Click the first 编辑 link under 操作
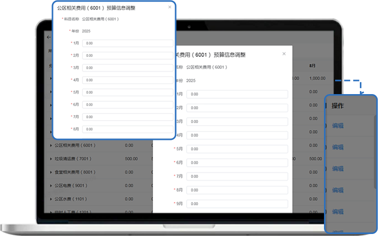This screenshot has width=378, height=236. [x=338, y=126]
